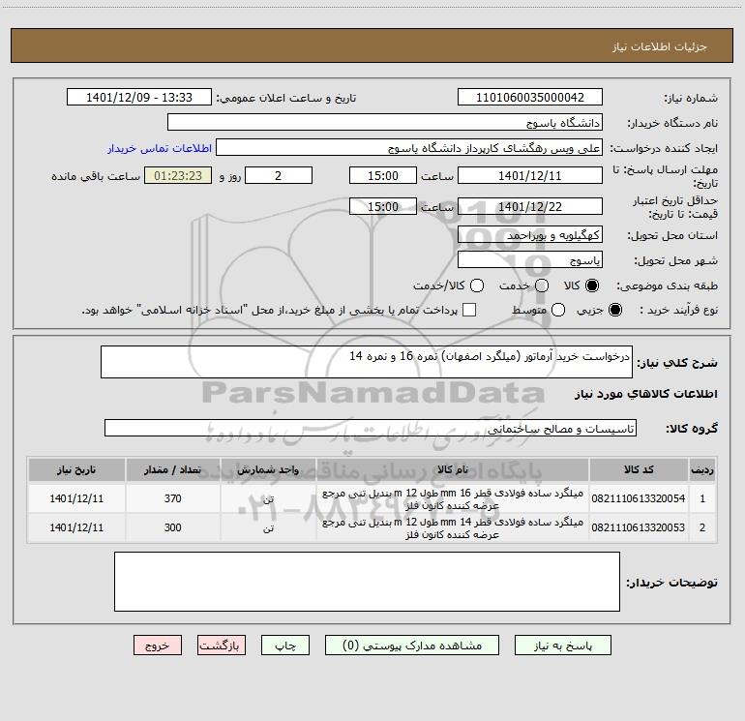Viewport: 745px width, 721px height.
Task: Click the 16 mm میلگرد product name cell
Action: [453, 499]
